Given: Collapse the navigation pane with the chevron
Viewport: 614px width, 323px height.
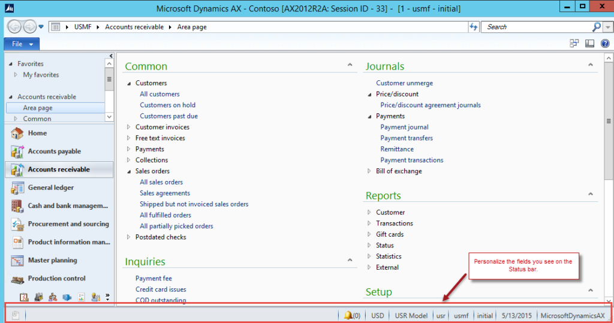Looking at the screenshot, I should (x=111, y=56).
